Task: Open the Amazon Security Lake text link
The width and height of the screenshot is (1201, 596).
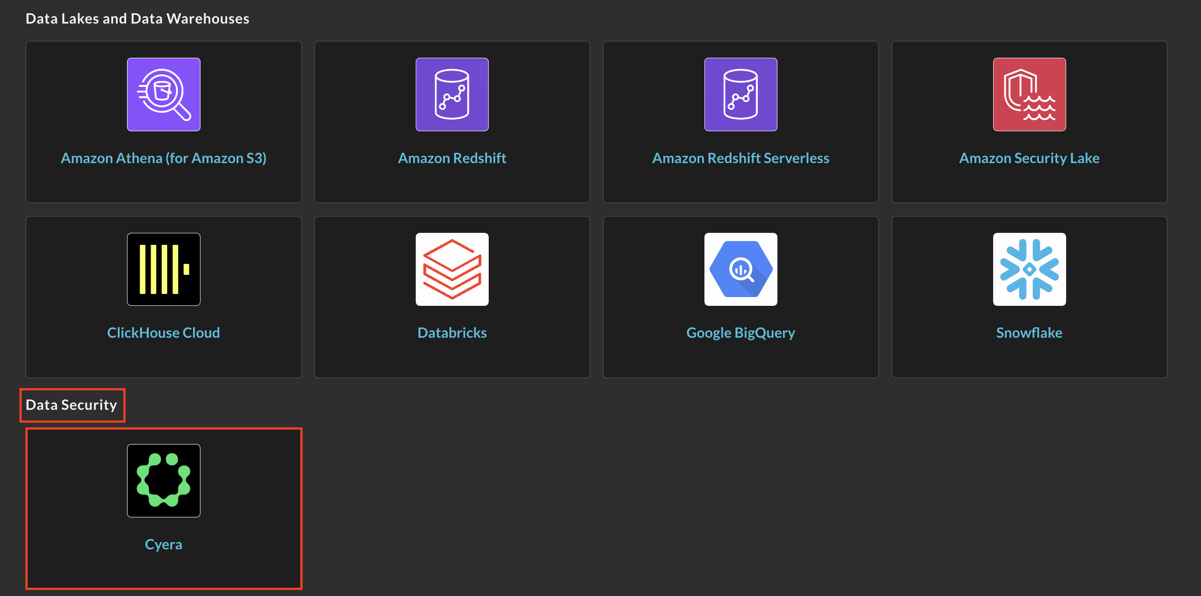Action: [x=1030, y=158]
